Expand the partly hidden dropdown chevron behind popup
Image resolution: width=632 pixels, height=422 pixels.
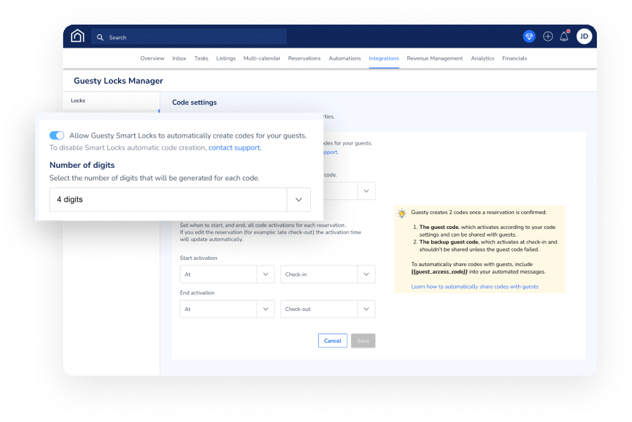[366, 191]
